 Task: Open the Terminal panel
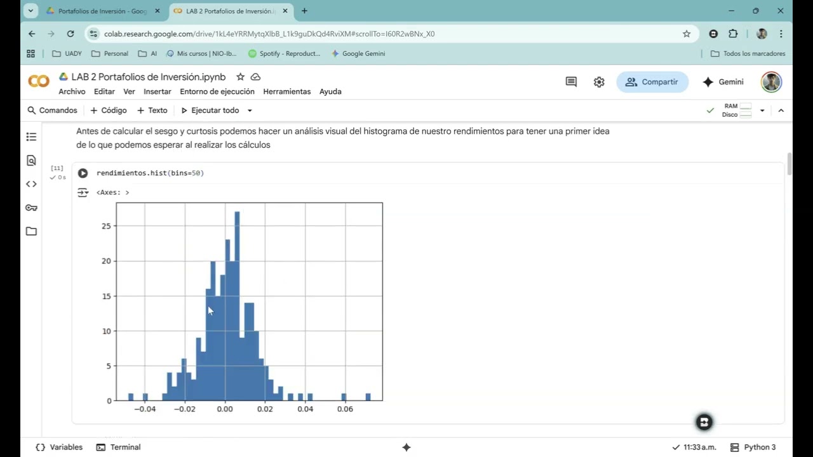tap(118, 447)
